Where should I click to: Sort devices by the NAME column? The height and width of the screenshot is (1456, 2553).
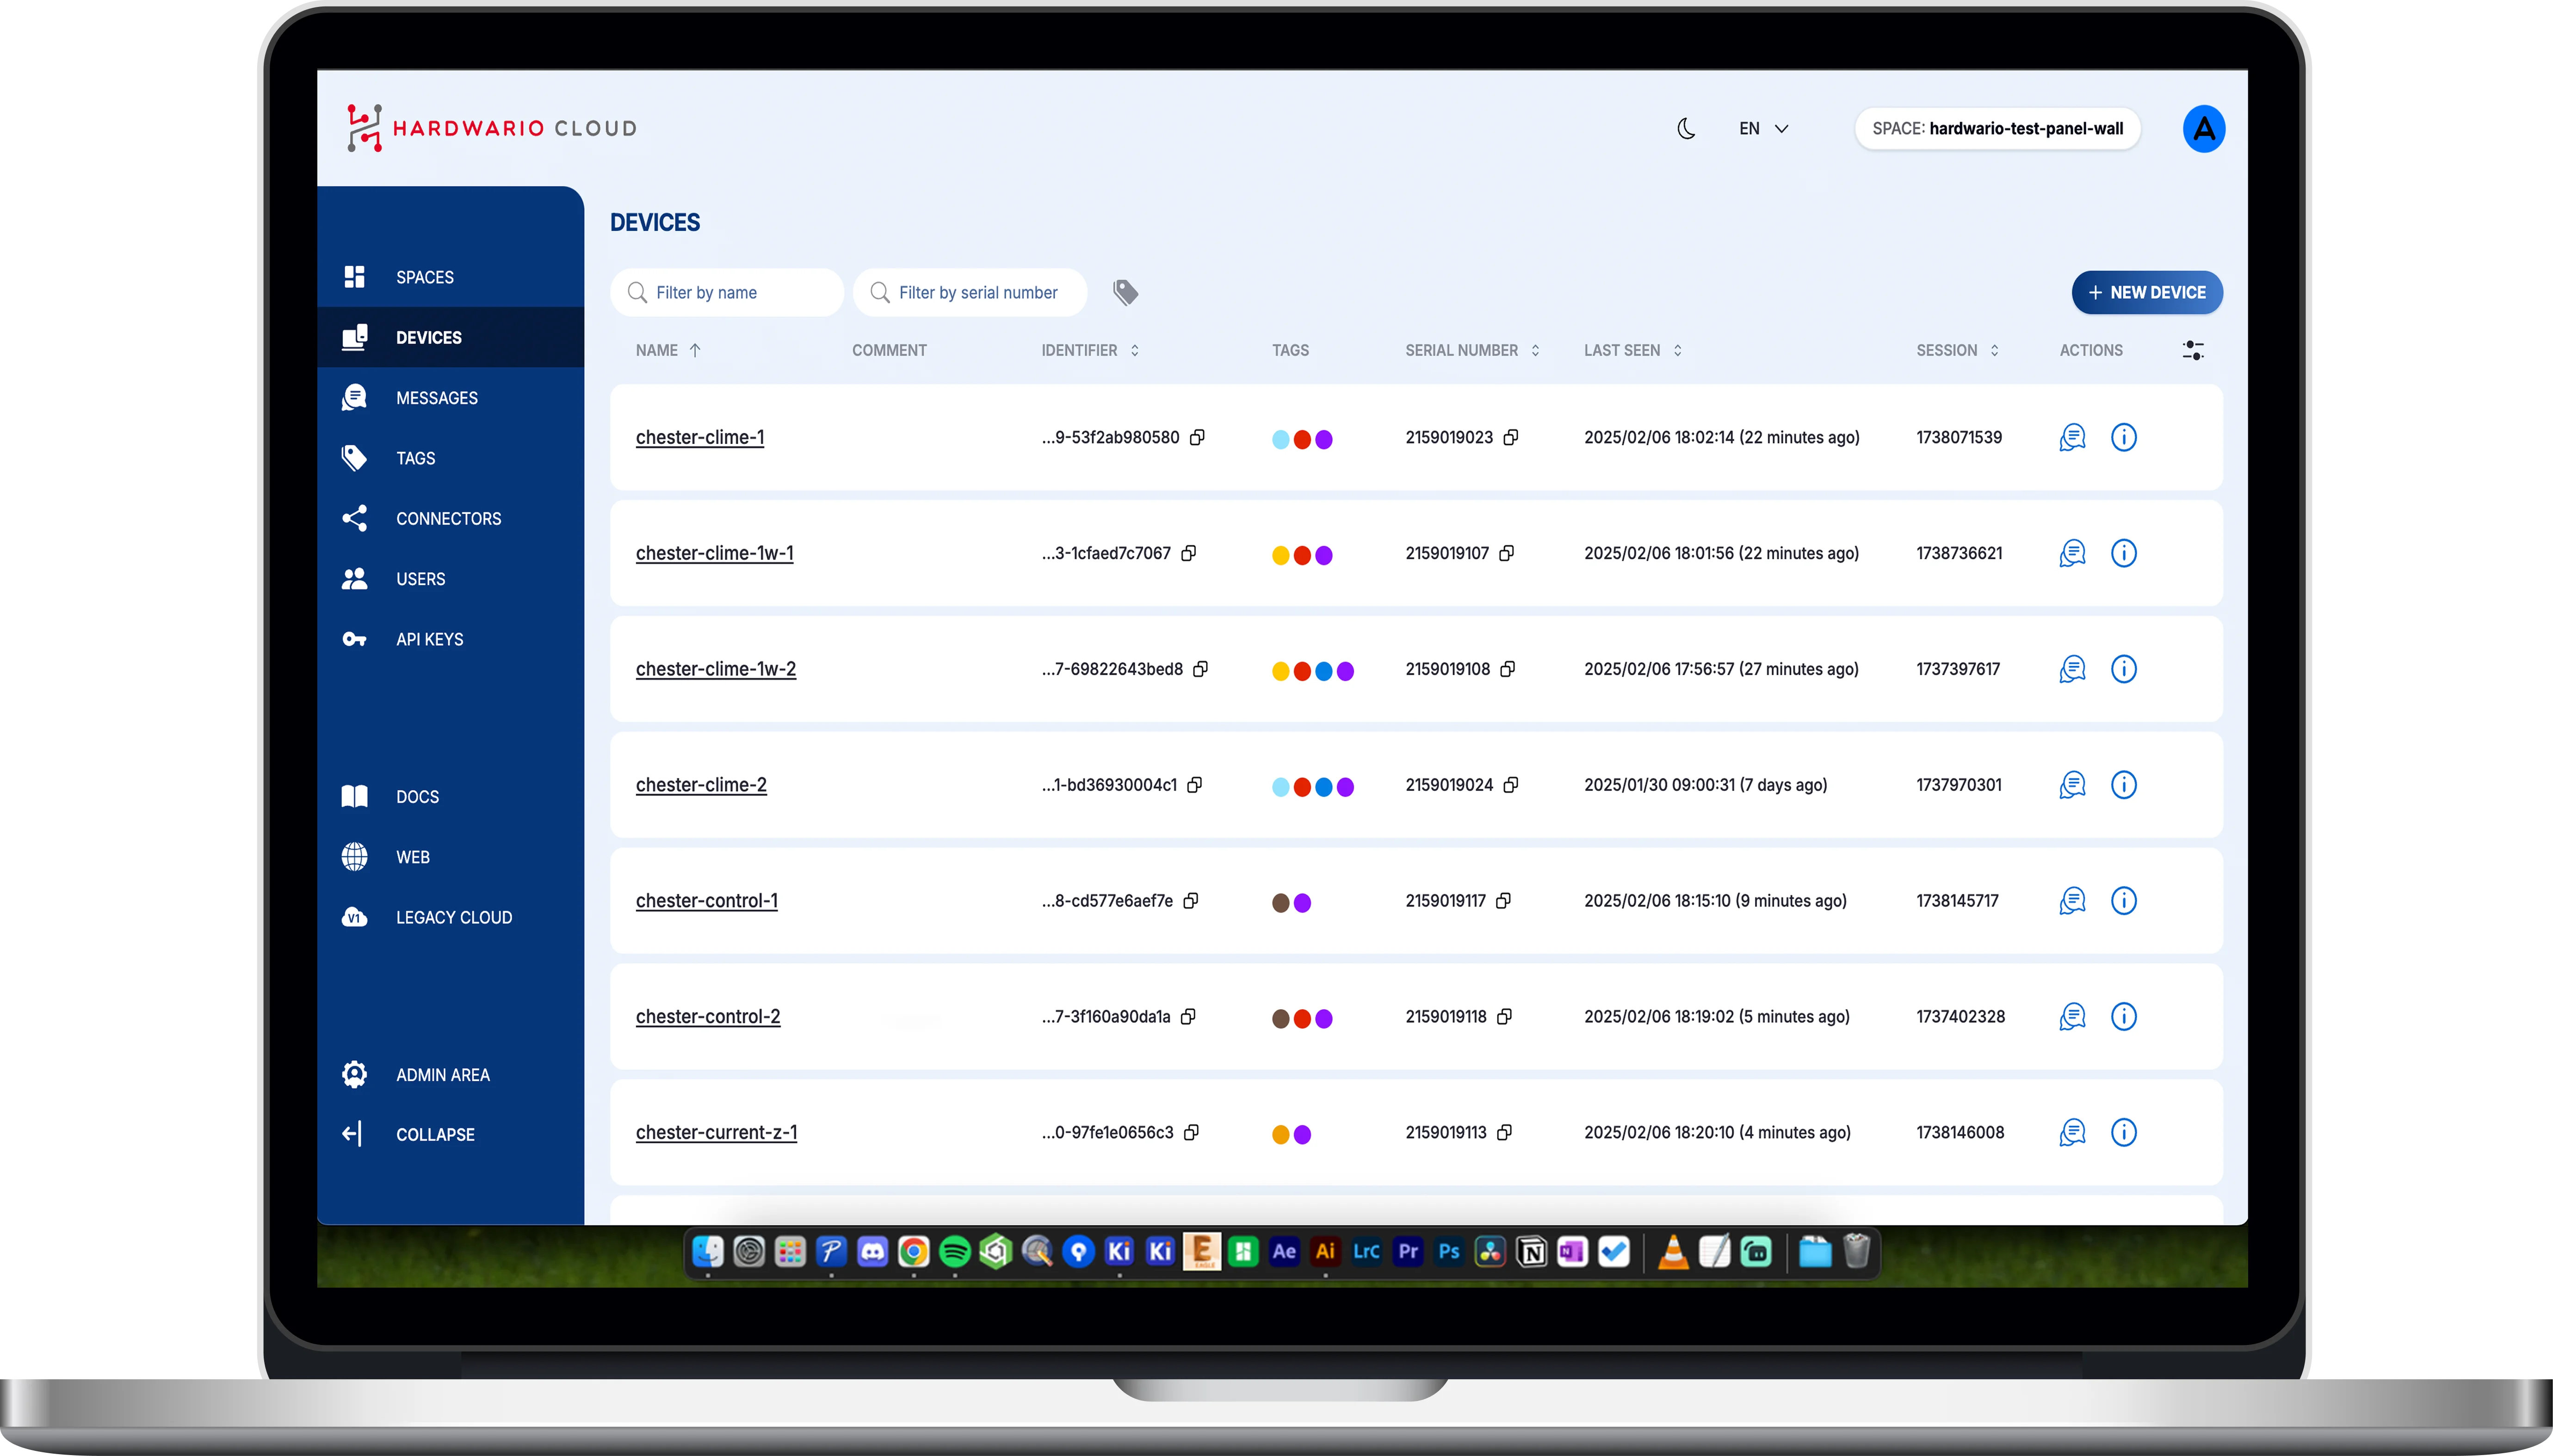[668, 350]
